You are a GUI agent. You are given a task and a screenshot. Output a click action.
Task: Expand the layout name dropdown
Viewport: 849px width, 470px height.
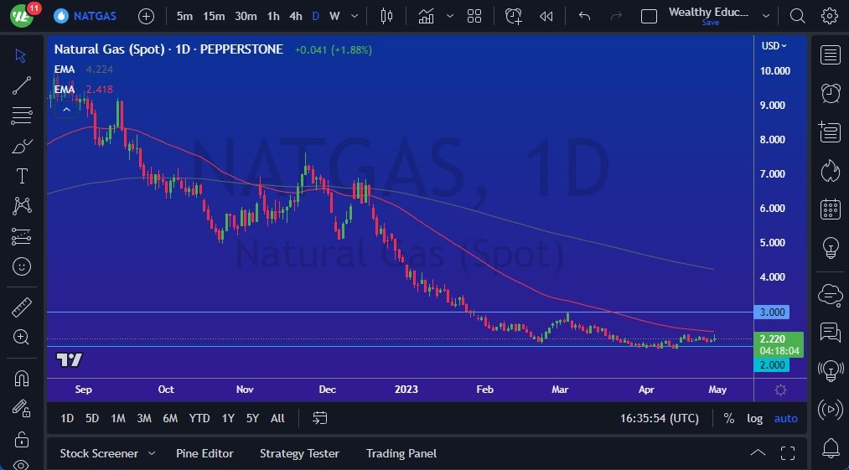766,16
